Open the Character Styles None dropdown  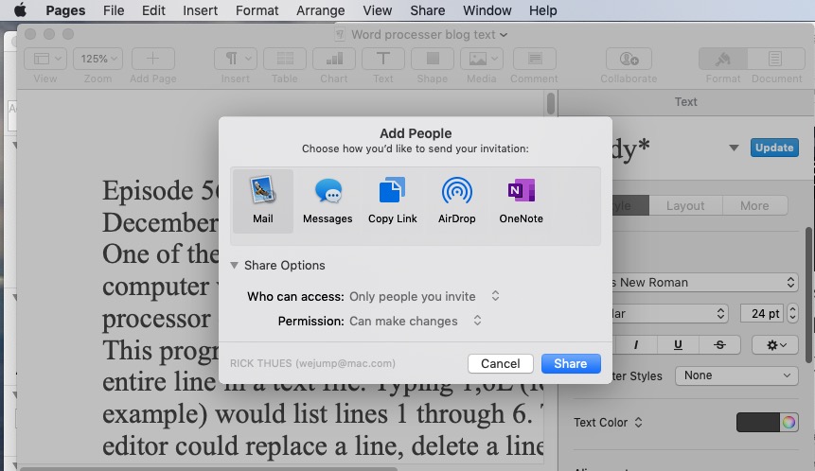tap(736, 375)
